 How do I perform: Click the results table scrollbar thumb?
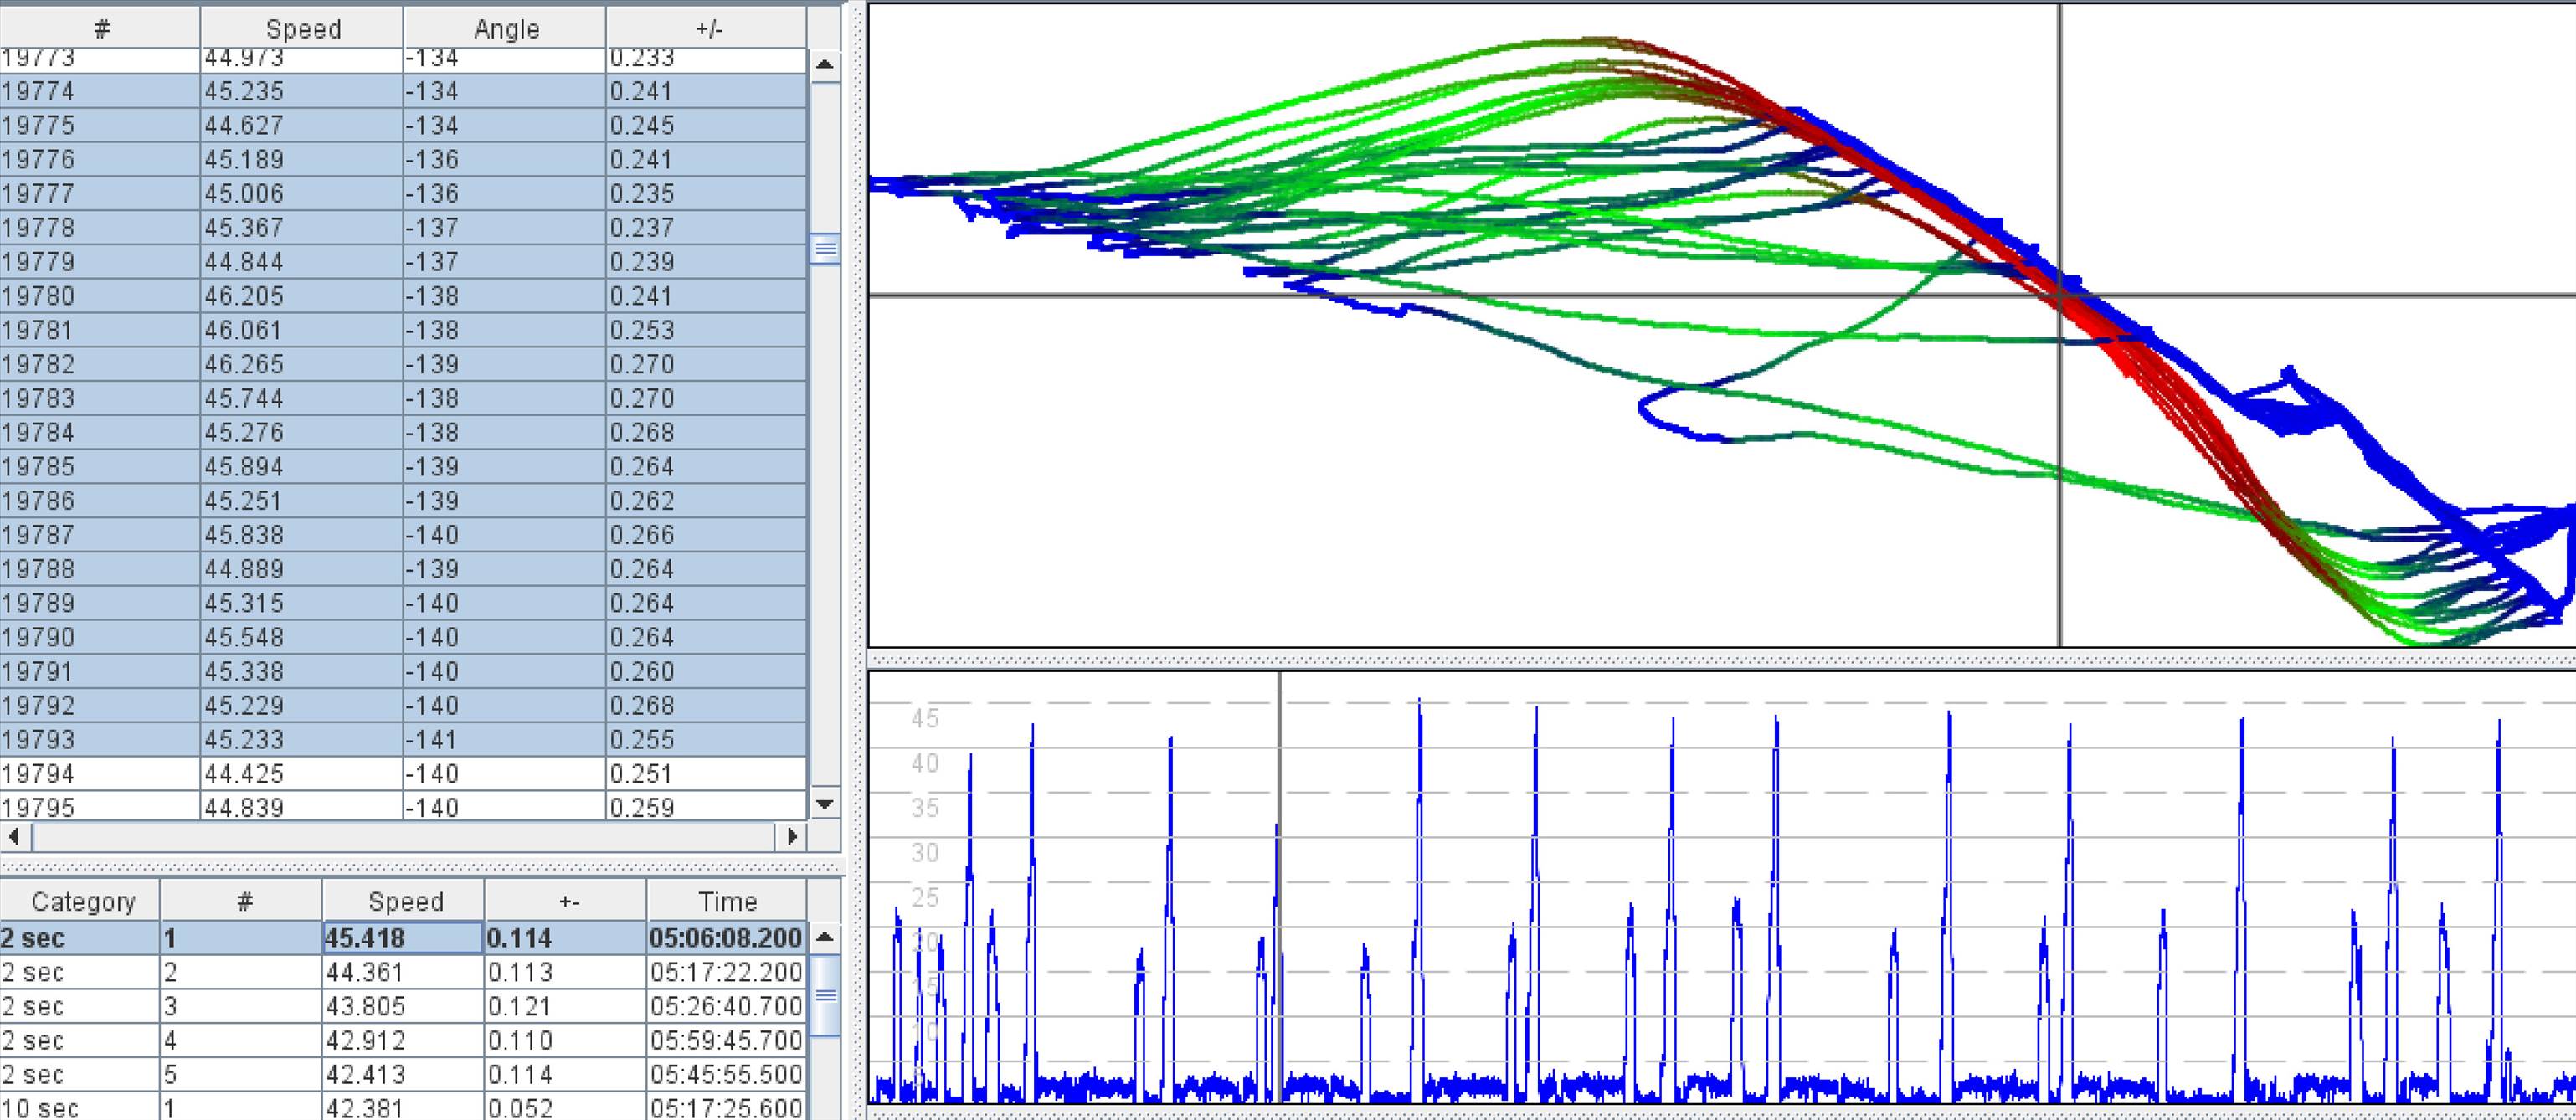[824, 995]
